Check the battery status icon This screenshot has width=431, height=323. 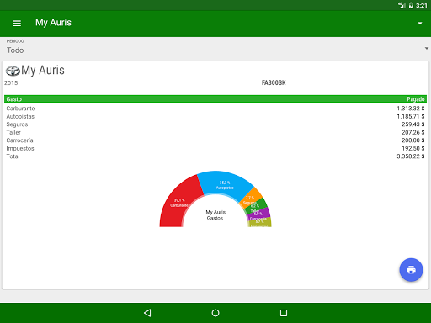tap(411, 5)
